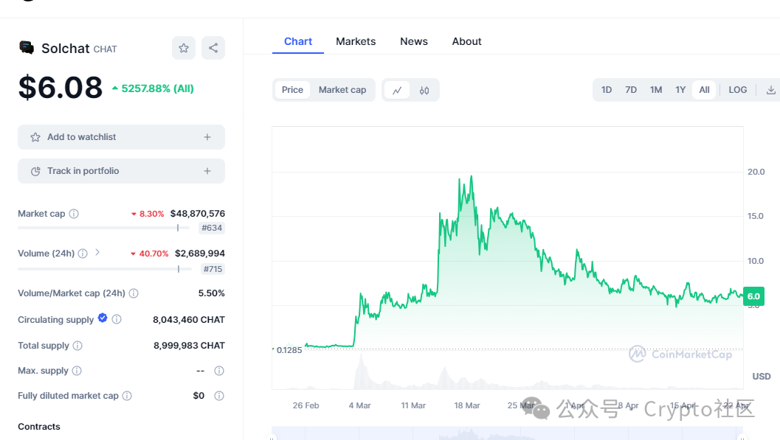Viewport: 780px width, 440px height.
Task: Open Total supply info icon
Action: click(x=77, y=346)
